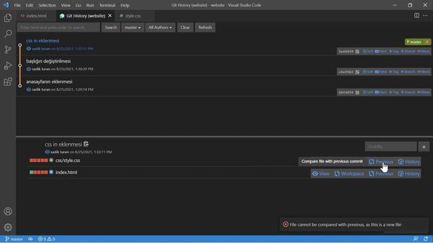Focus the Find file input field
The image size is (433, 243).
pyautogui.click(x=391, y=146)
